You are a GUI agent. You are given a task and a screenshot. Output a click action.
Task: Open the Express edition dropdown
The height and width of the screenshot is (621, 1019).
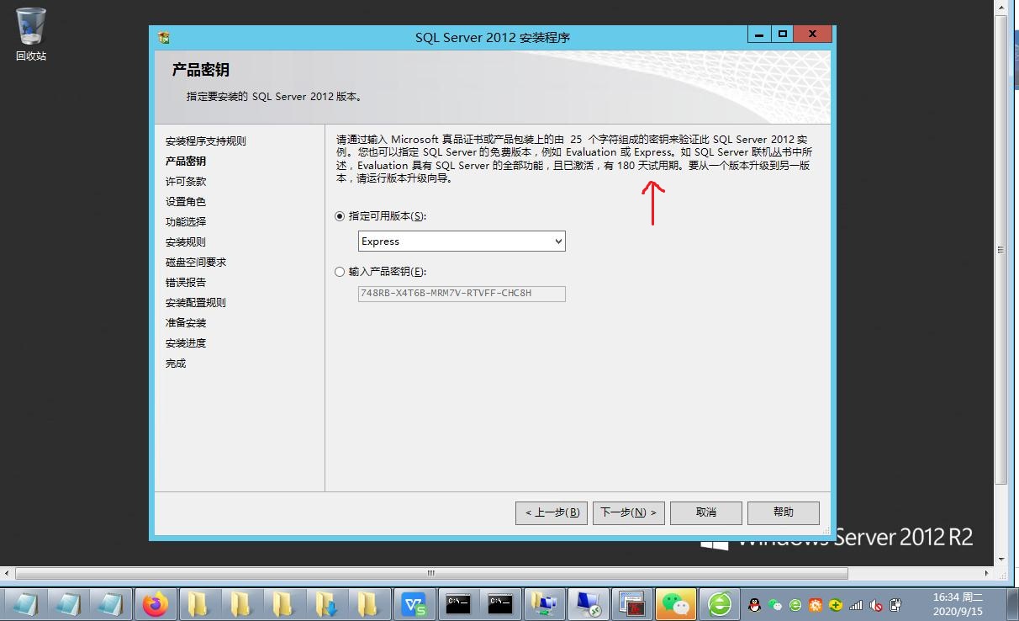coord(462,241)
